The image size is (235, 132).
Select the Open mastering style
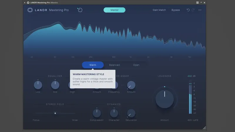(x=136, y=65)
